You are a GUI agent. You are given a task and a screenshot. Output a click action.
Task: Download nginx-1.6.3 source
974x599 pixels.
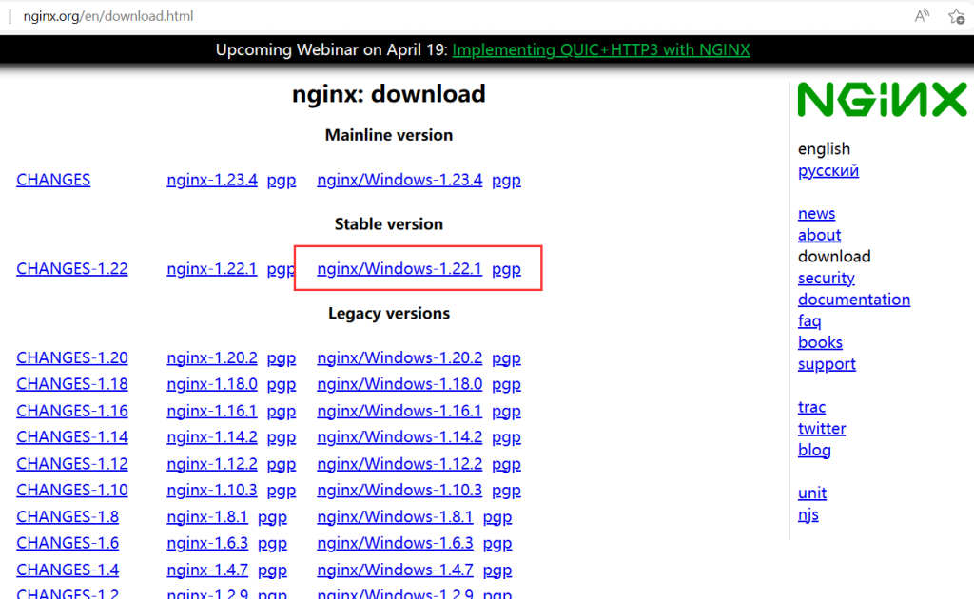[207, 543]
